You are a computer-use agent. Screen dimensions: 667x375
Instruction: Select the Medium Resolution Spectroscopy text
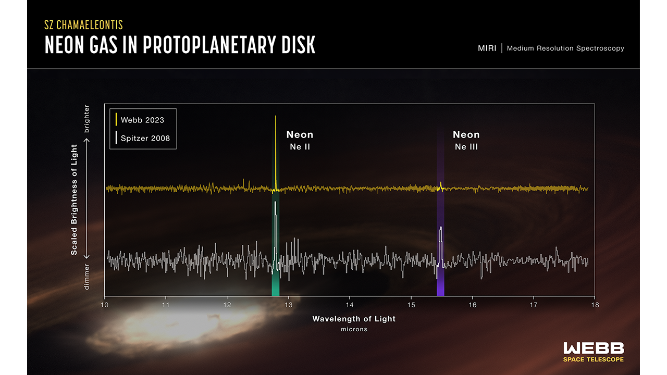point(565,48)
